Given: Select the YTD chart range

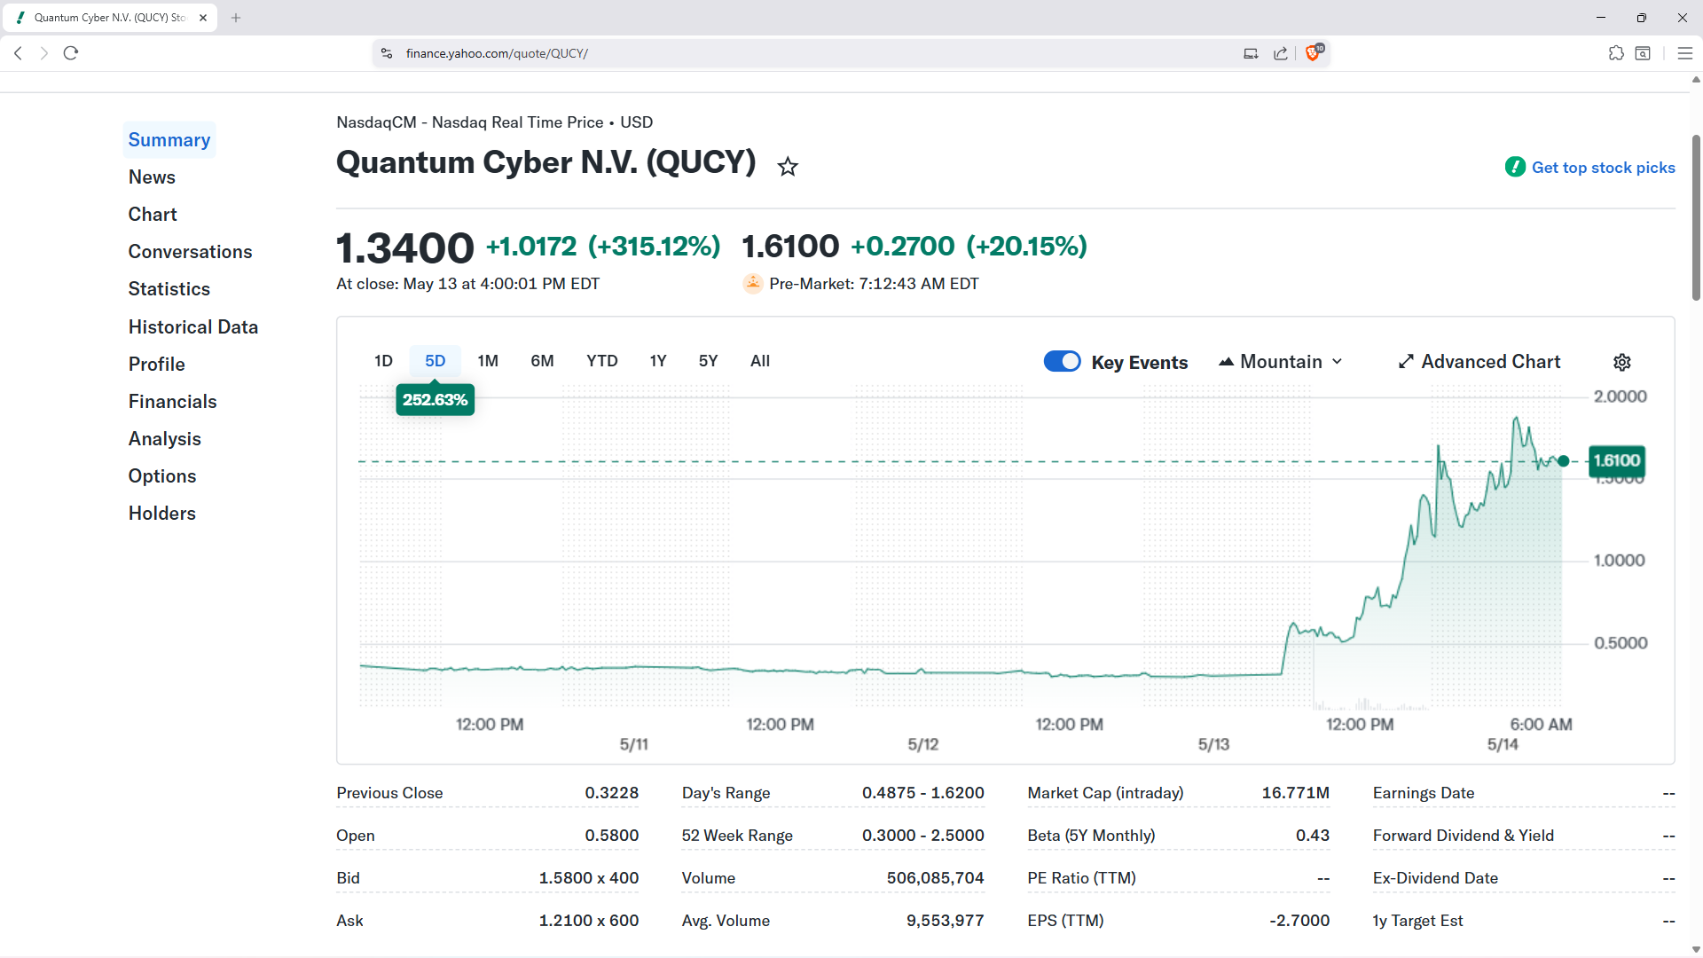Looking at the screenshot, I should [602, 361].
